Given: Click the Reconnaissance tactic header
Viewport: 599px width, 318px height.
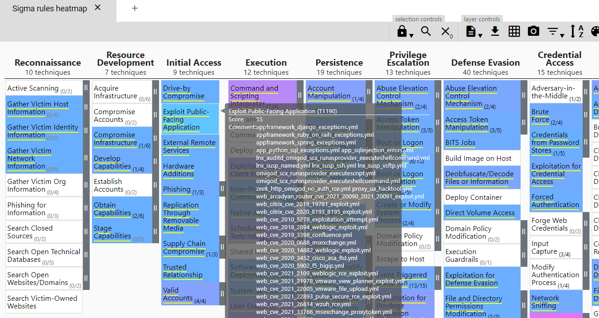Looking at the screenshot, I should pos(48,63).
